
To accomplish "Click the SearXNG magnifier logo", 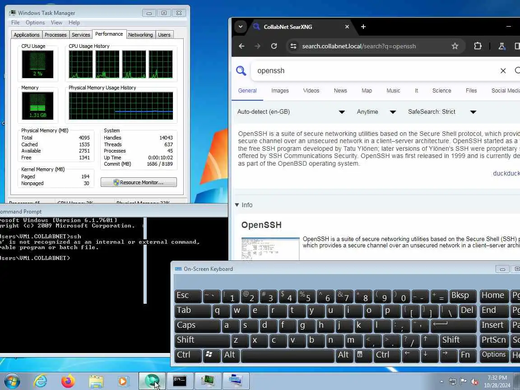I will pos(241,70).
